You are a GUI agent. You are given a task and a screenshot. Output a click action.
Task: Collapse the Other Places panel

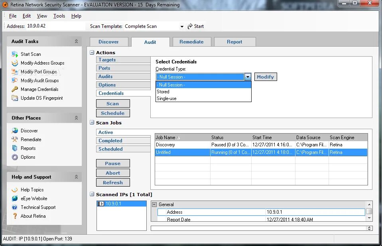tap(76, 118)
